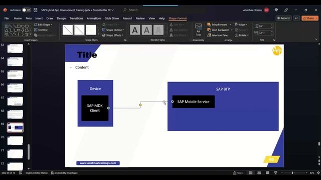The height and width of the screenshot is (180, 321).
Task: Apply the second WordArt style
Action: [146, 30]
